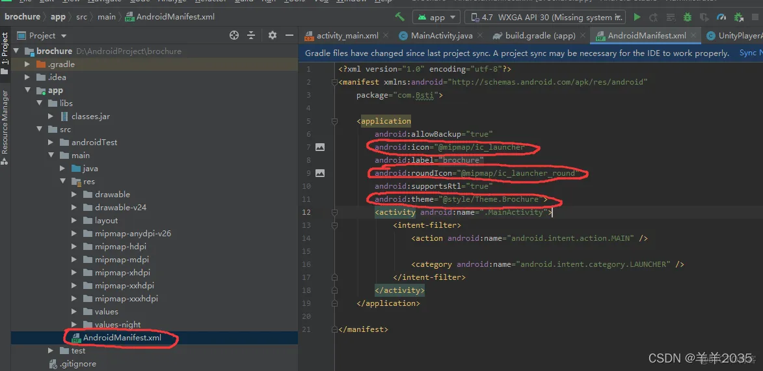Click app in the breadcrumb bar
Image resolution: width=763 pixels, height=371 pixels.
58,16
